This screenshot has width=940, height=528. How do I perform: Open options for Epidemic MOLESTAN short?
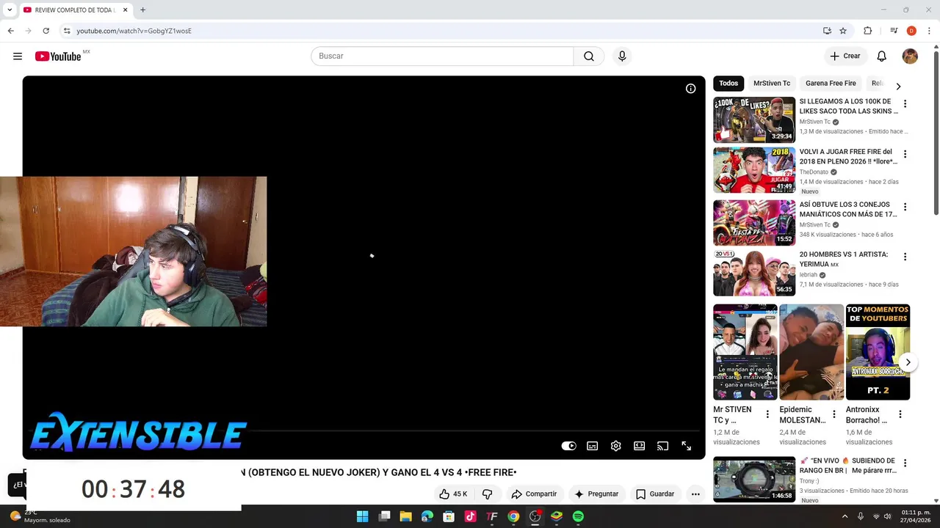(834, 414)
